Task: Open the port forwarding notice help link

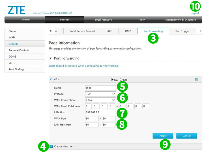Action: pos(84,66)
